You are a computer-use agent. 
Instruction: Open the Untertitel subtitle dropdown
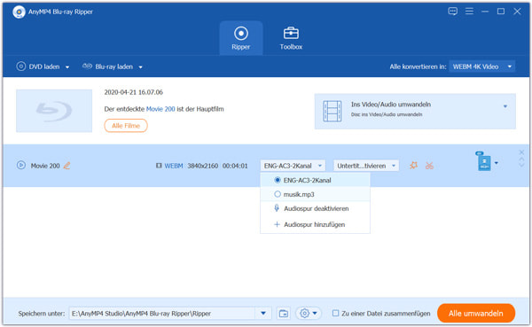coord(366,166)
